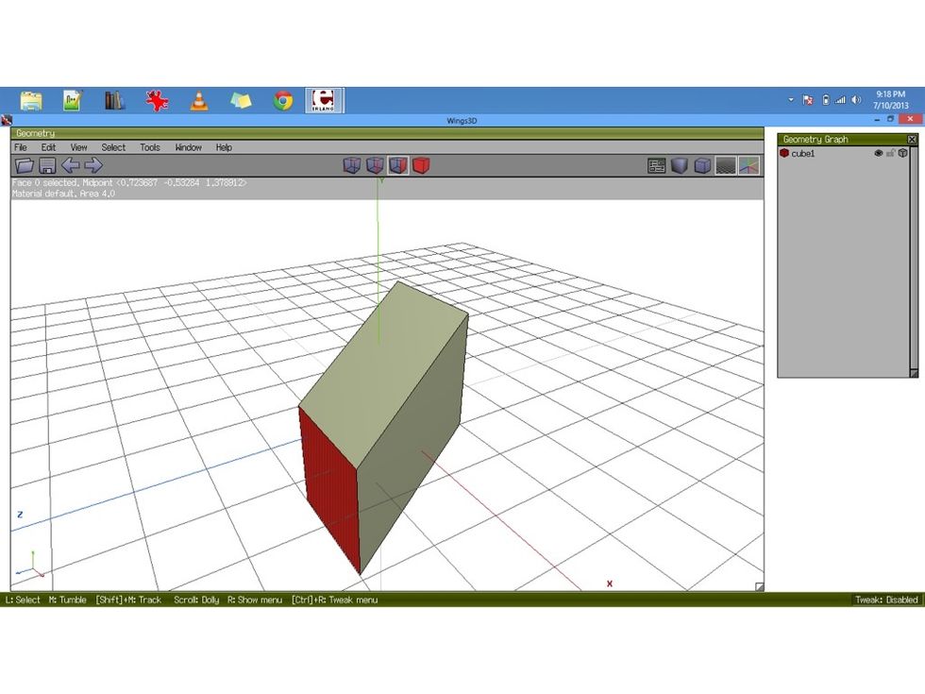Switch to edge selection mode cube
Screen dimensions: 925x694
[x=375, y=166]
